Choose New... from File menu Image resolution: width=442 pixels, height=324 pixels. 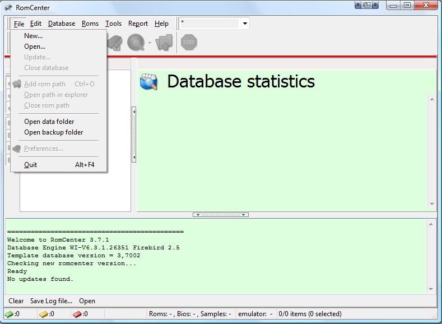click(59, 36)
